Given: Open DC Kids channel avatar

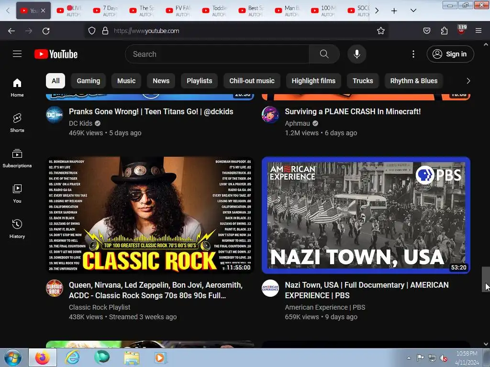Looking at the screenshot, I should click(55, 115).
